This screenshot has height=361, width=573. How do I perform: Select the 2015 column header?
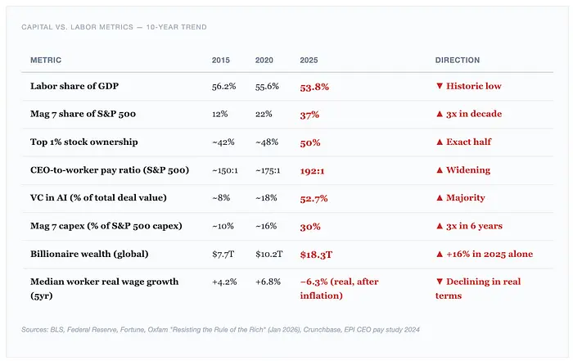(220, 60)
